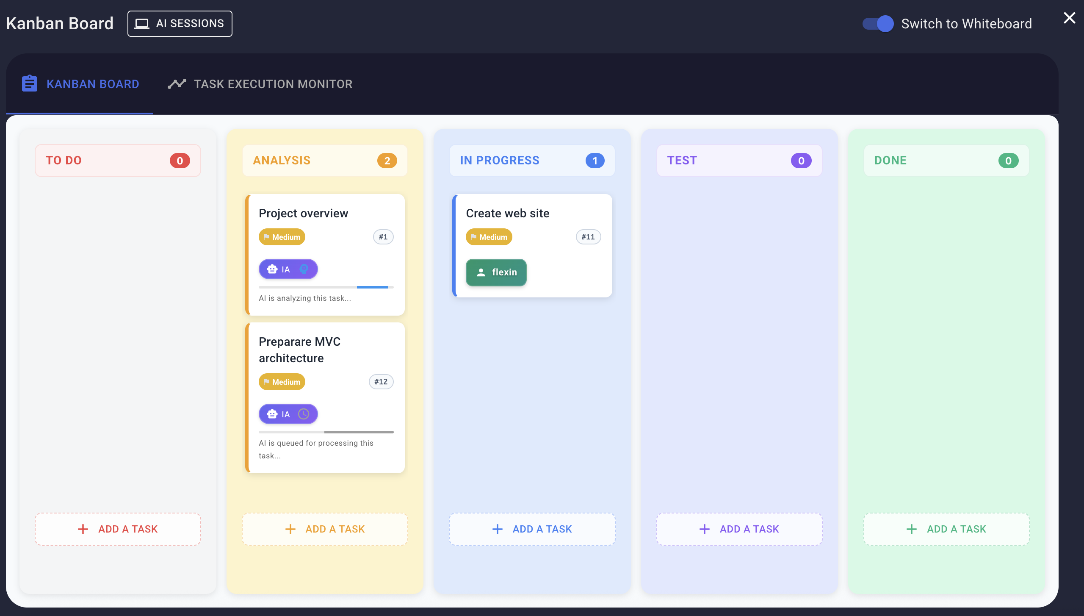This screenshot has width=1084, height=616.
Task: Click the robot icon on Project overview's IA chip
Action: (x=272, y=269)
